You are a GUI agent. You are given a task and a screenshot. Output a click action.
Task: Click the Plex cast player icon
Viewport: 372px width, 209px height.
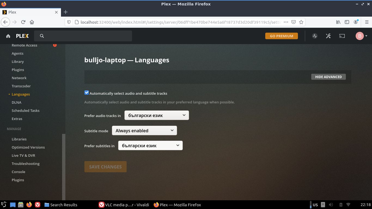(x=342, y=36)
